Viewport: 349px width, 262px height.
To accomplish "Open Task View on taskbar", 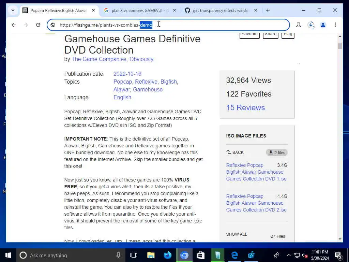I will [x=134, y=255].
